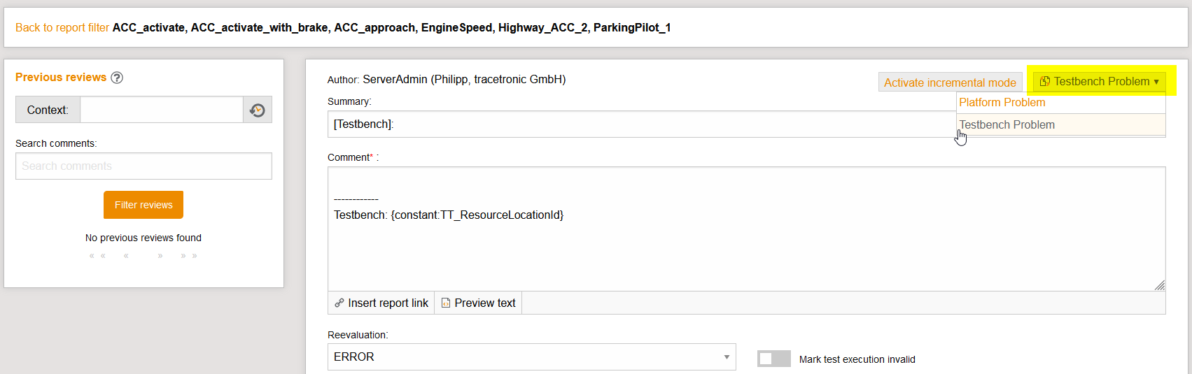Go to next page of reviews
Viewport: 1192px width, 374px height.
coord(160,256)
